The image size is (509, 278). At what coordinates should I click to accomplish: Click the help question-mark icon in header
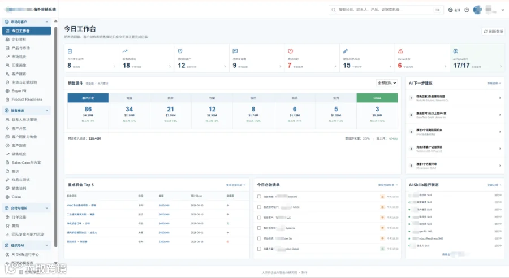pos(467,10)
